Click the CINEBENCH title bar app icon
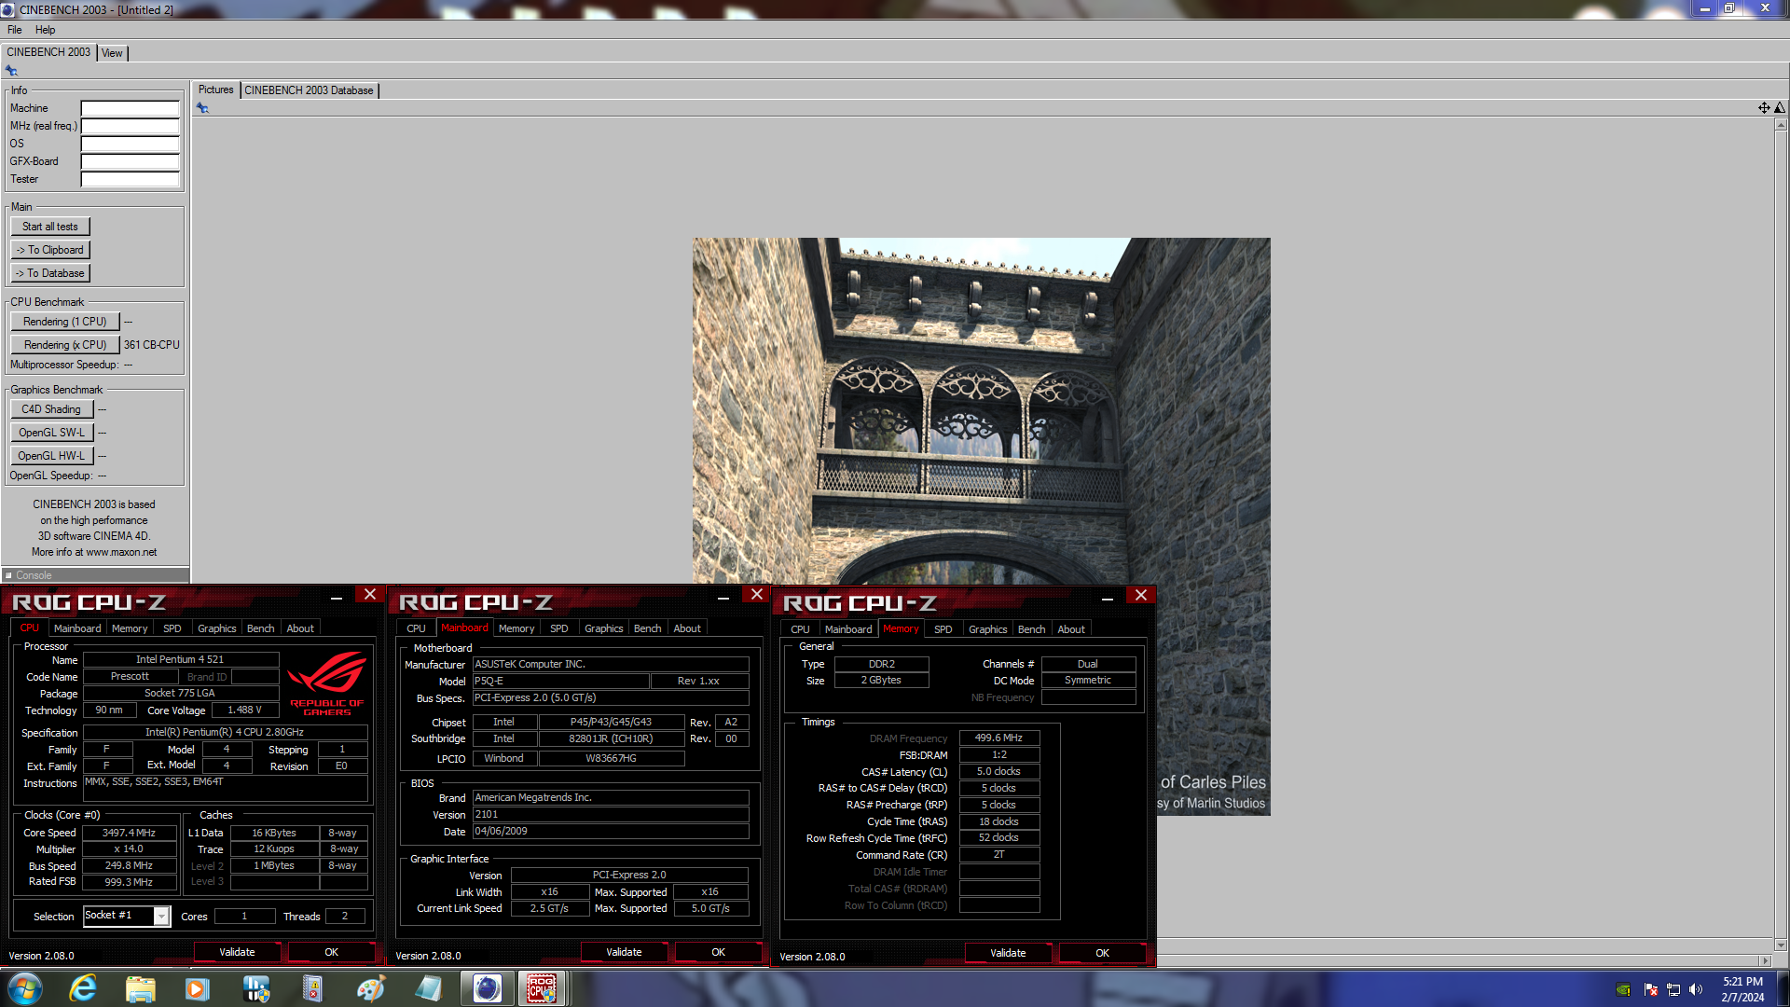Viewport: 1790px width, 1007px height. (x=7, y=9)
